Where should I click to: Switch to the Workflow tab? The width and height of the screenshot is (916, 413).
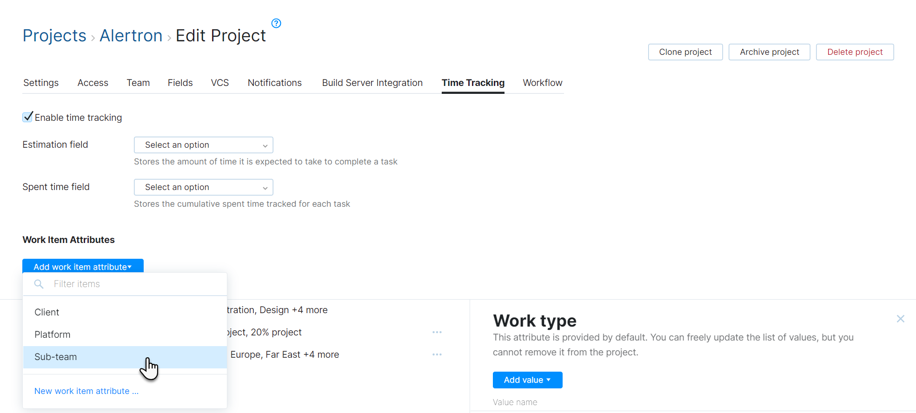point(542,83)
